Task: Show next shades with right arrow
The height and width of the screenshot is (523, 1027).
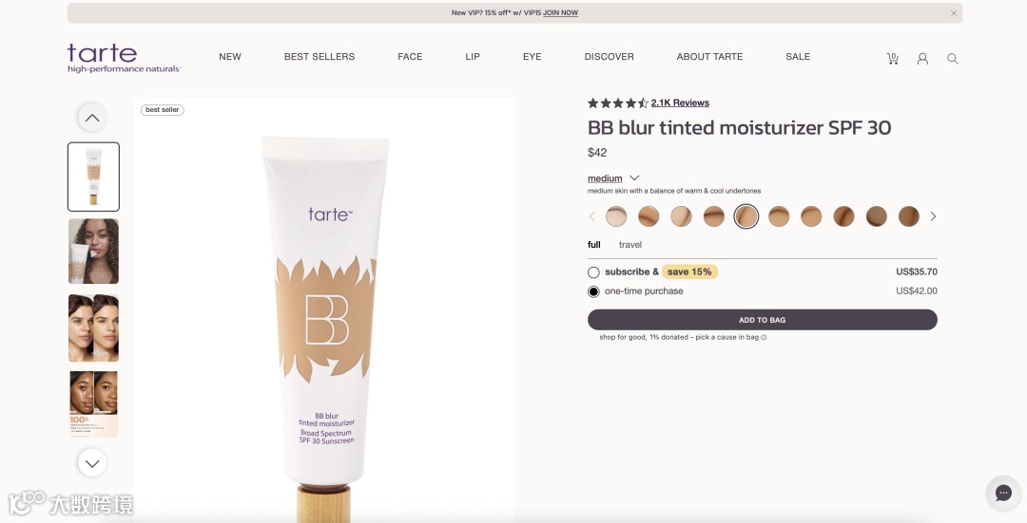Action: [x=933, y=216]
